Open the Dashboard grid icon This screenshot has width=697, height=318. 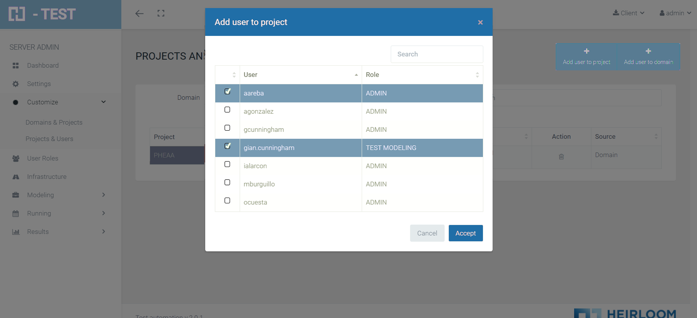tap(16, 66)
